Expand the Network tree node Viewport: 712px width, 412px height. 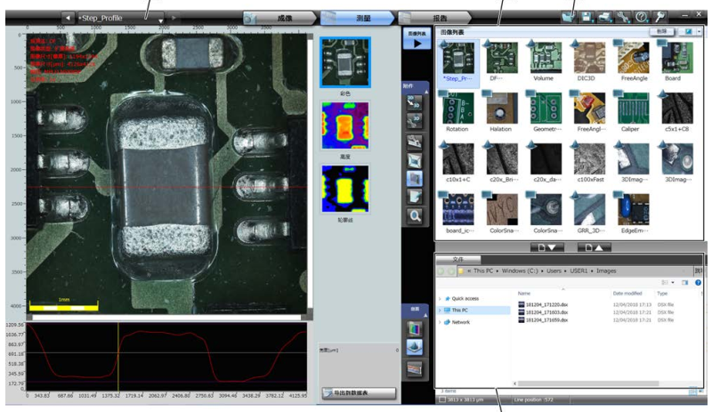click(441, 322)
